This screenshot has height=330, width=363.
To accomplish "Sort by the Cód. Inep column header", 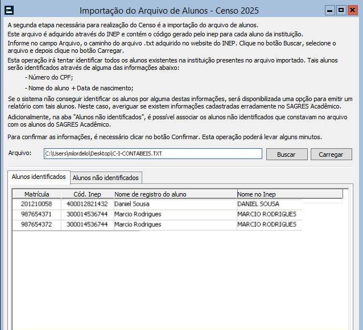I will [87, 194].
